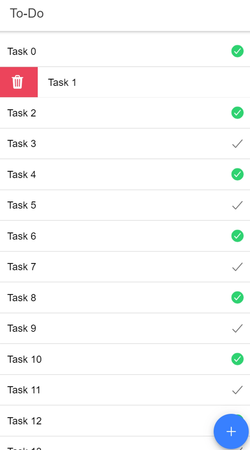250x450 pixels.
Task: Uncheck the green checkmark on Task 0
Action: coord(237,51)
